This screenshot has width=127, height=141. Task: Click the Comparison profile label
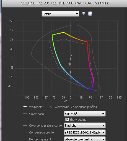(x=42, y=132)
